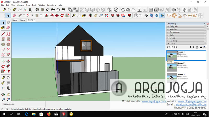This screenshot has height=117, width=209.
Task: Select the Circle tool in left toolbar
Action: coord(3,44)
